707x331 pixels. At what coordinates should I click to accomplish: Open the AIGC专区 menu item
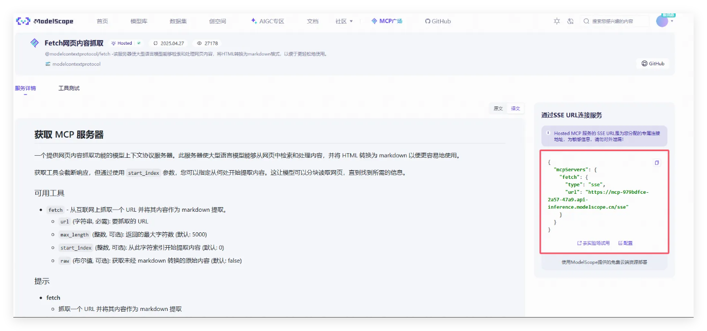pos(267,21)
